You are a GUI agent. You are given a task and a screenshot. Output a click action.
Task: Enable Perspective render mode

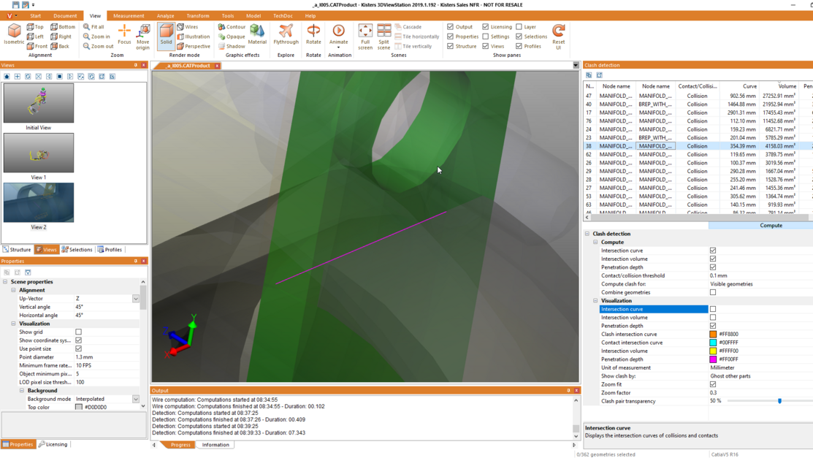(194, 46)
